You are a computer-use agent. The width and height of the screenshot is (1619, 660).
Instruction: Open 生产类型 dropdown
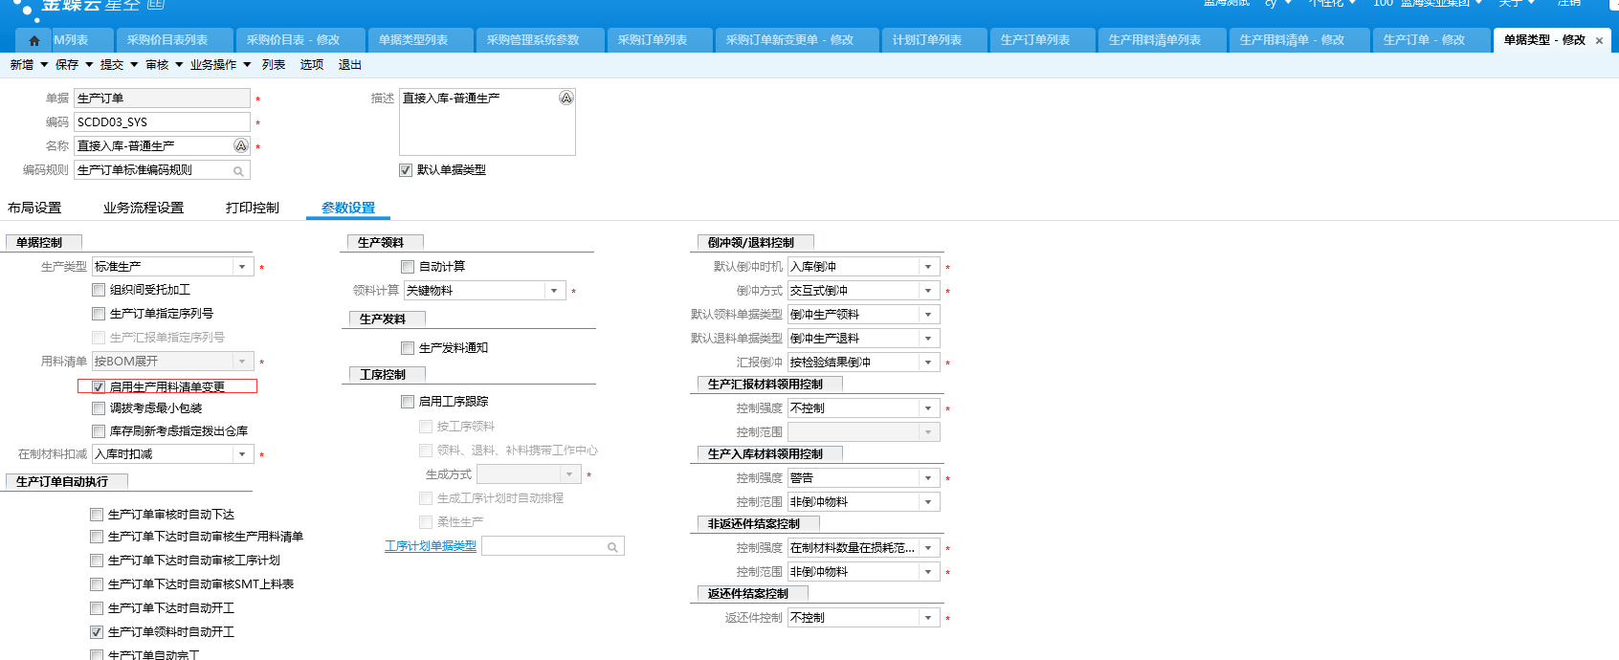[242, 267]
